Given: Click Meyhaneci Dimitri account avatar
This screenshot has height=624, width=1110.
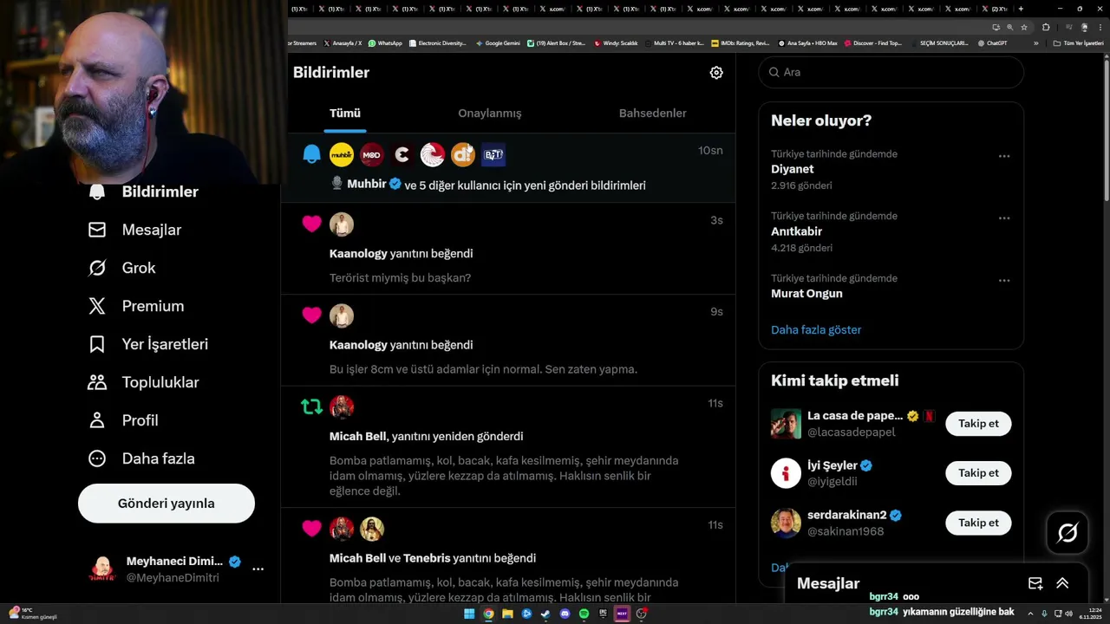Looking at the screenshot, I should point(102,569).
